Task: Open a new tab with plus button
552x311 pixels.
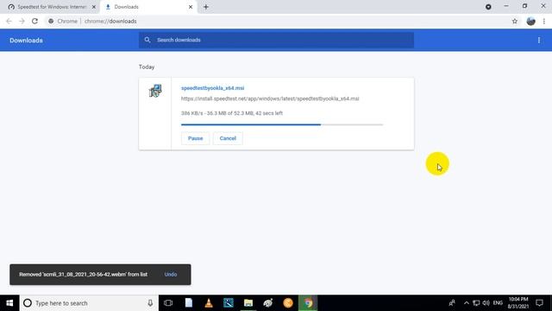Action: [206, 7]
